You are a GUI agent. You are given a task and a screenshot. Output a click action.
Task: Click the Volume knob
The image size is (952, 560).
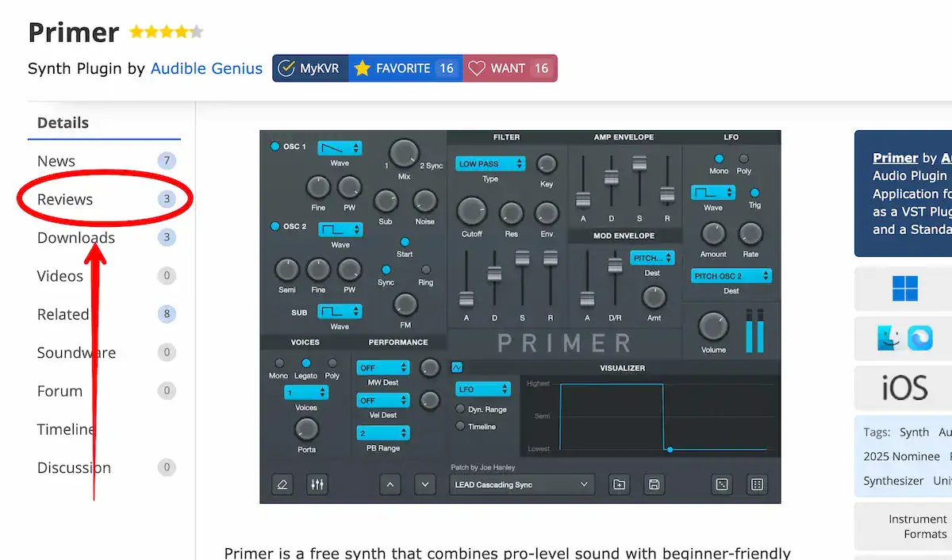pos(712,326)
